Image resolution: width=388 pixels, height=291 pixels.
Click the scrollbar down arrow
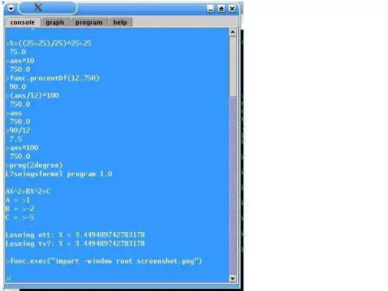point(233,278)
